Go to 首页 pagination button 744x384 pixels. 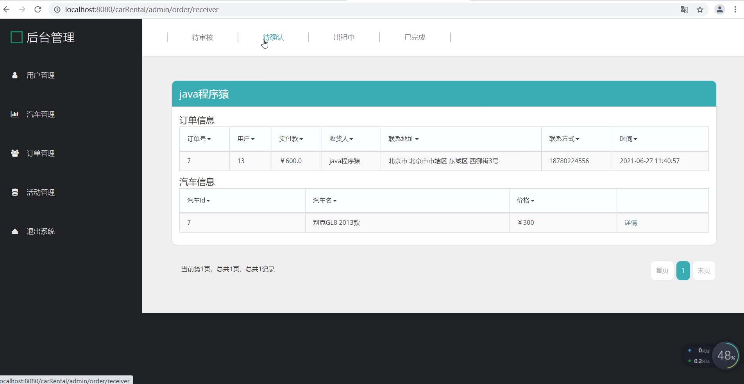point(662,270)
